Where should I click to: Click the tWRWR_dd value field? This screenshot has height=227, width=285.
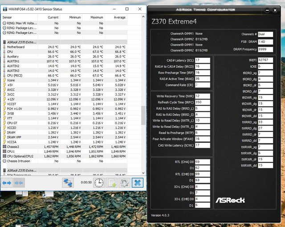(265, 166)
